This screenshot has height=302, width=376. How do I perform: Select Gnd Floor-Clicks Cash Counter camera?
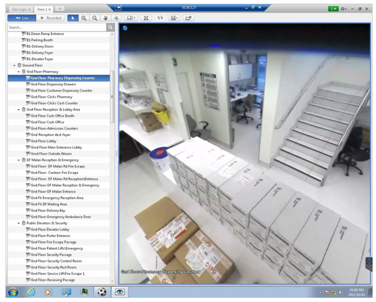pyautogui.click(x=54, y=103)
